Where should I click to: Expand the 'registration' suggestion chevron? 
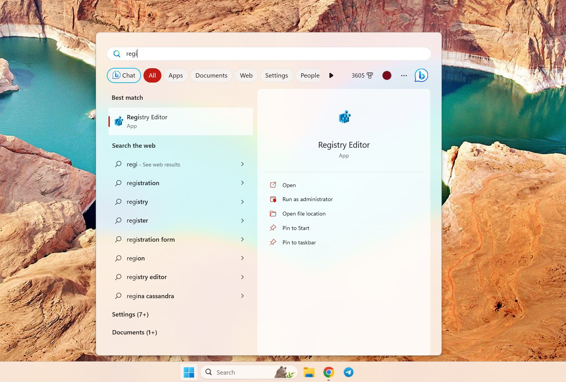coord(242,183)
